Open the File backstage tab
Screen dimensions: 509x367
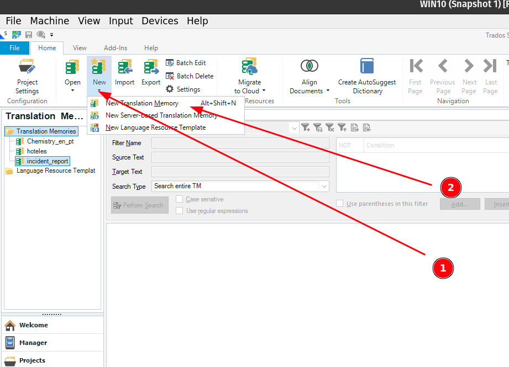point(14,48)
